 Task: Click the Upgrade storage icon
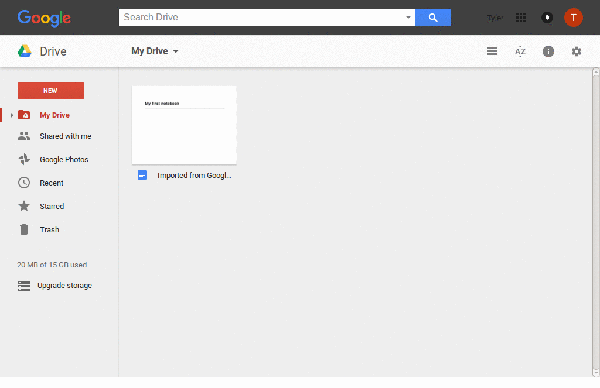24,286
